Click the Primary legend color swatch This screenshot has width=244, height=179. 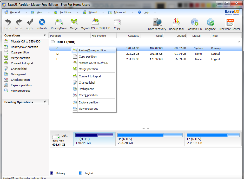[x=52, y=173]
